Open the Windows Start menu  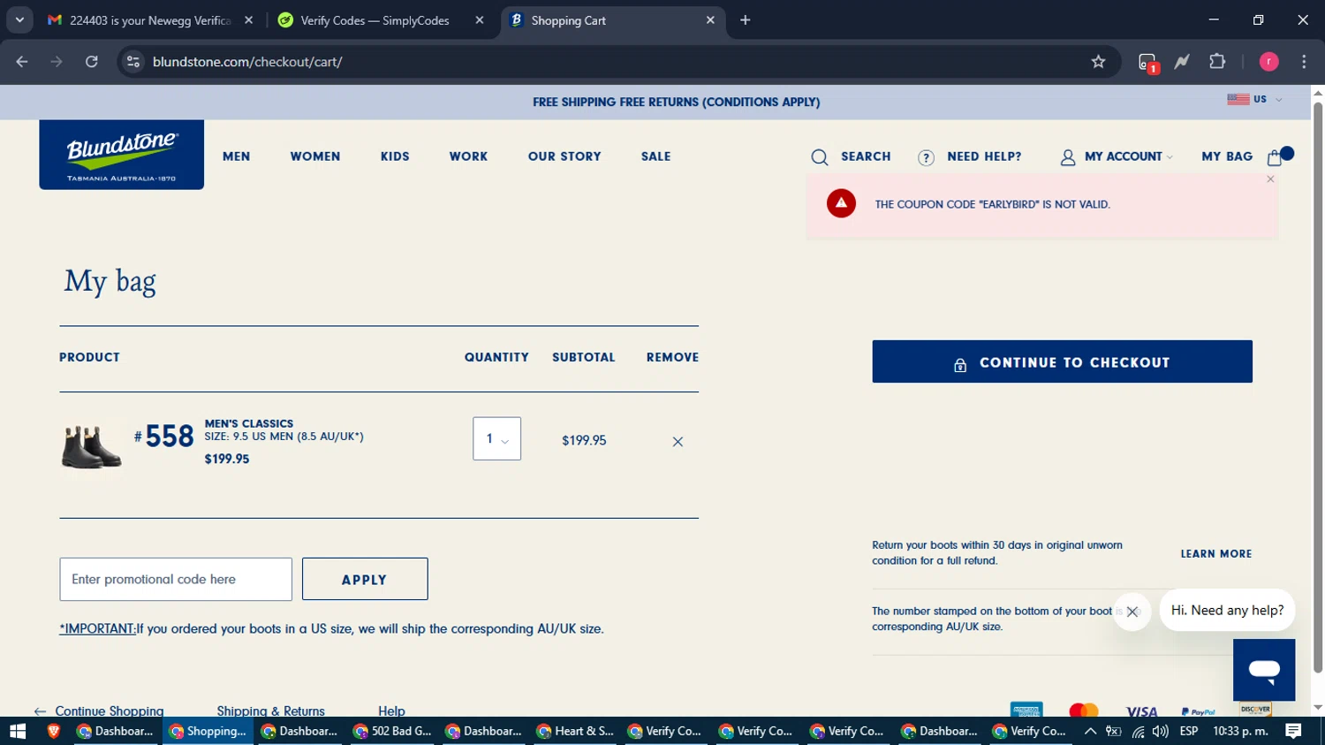18,731
